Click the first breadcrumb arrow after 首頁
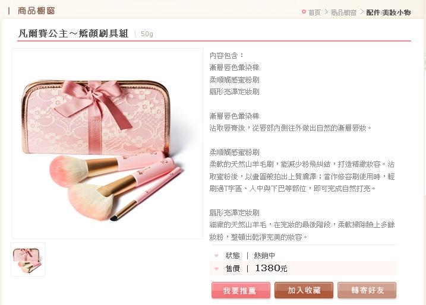This screenshot has height=305, width=426. click(x=326, y=12)
